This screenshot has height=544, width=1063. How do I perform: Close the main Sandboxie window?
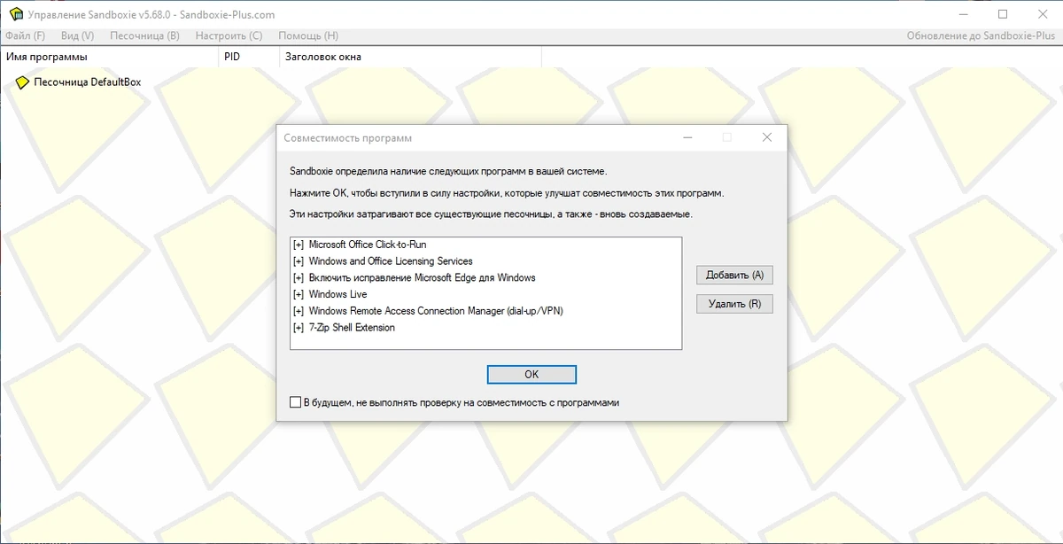point(1043,14)
